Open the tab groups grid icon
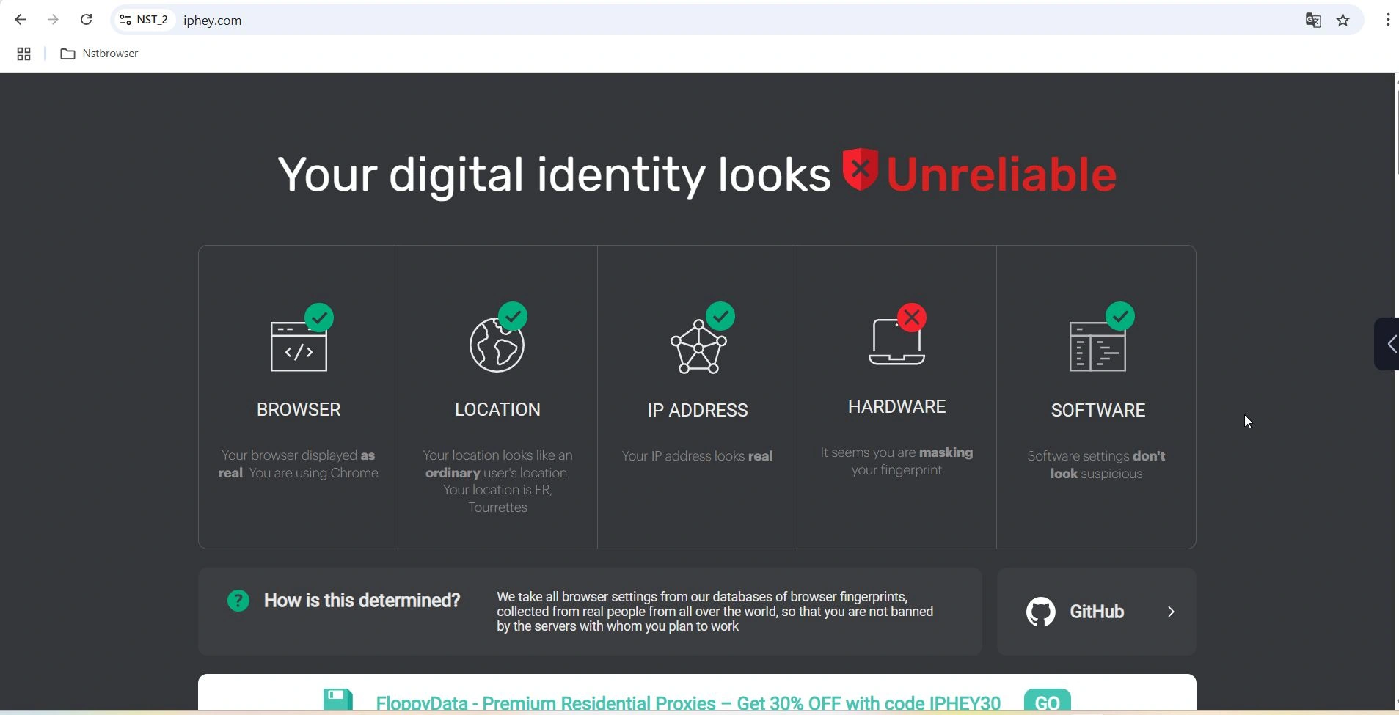Screen dimensions: 1399x715 point(23,54)
